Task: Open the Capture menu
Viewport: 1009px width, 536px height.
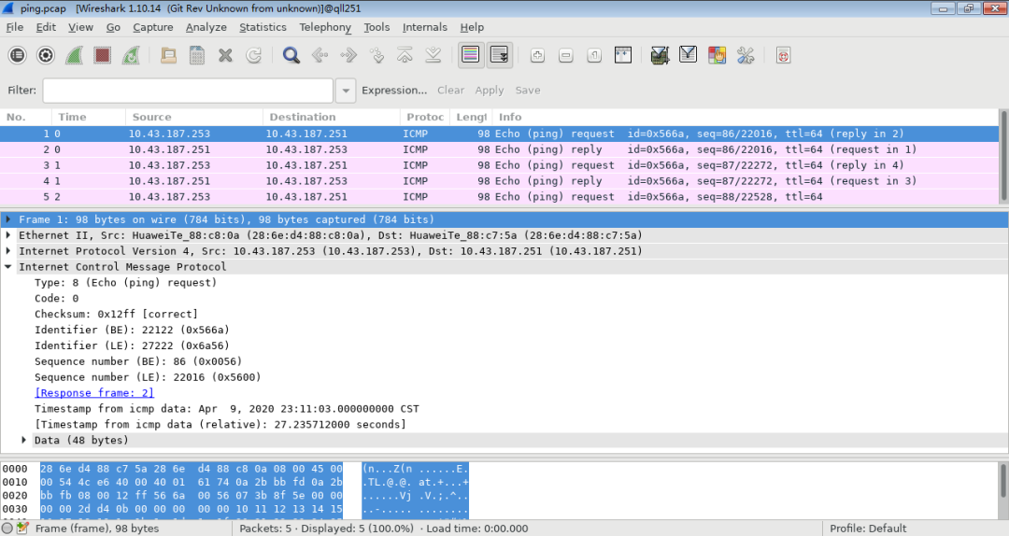Action: 153,27
